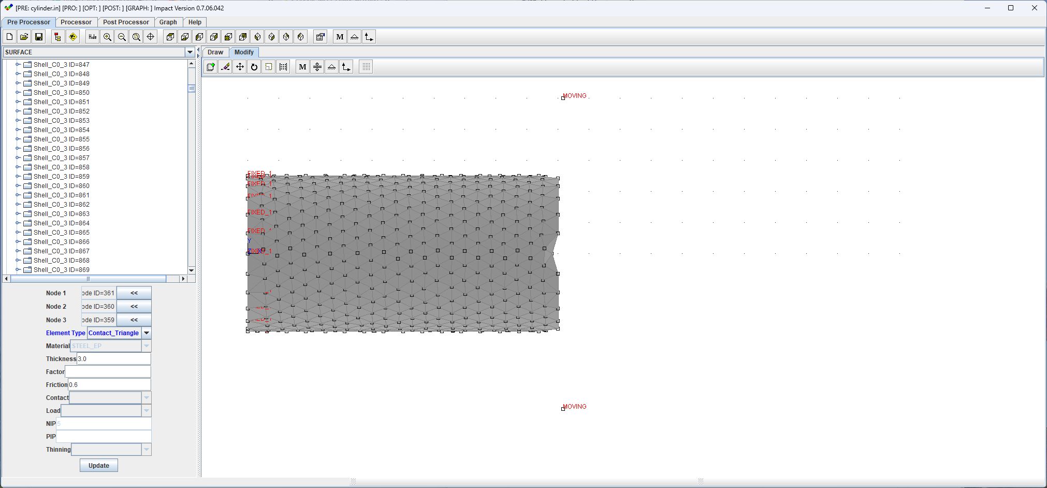Toggle the dotted grid icon in Modify toolbar
The height and width of the screenshot is (488, 1047).
tap(366, 67)
